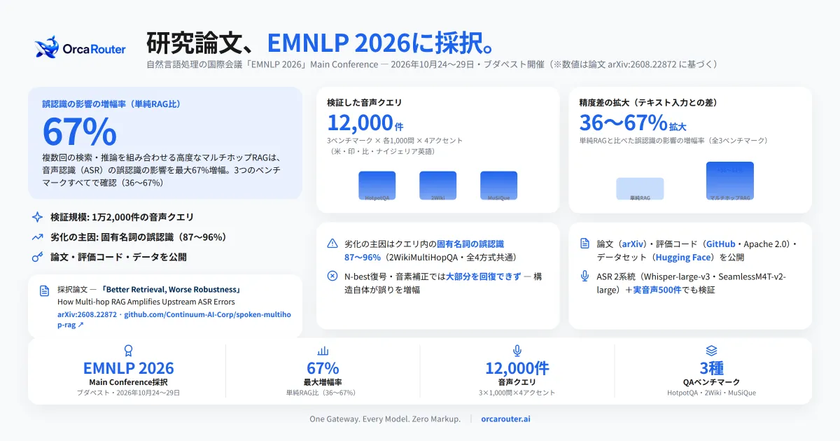This screenshot has height=441, width=840.
Task: Click the award ribbon icon above EMNLP 2026
Action: [x=128, y=351]
